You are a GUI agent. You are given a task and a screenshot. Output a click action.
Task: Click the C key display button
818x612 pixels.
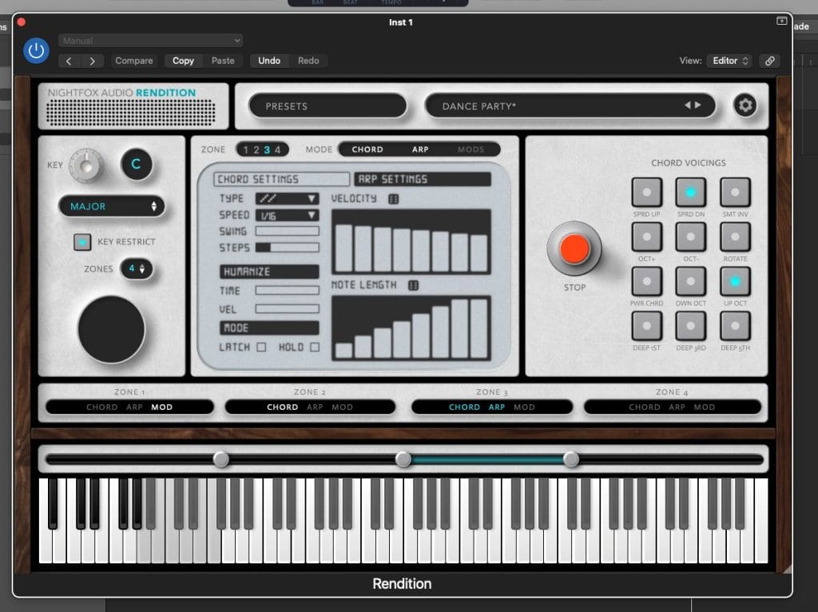pyautogui.click(x=136, y=165)
